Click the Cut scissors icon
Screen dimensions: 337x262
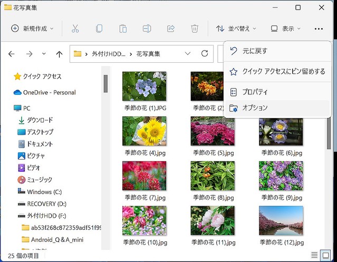click(x=75, y=28)
